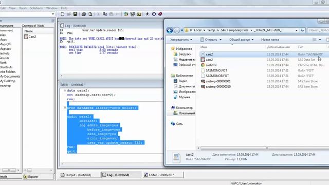This screenshot has width=329, height=185.
Task: Open the Edit menu
Action: 3,8
